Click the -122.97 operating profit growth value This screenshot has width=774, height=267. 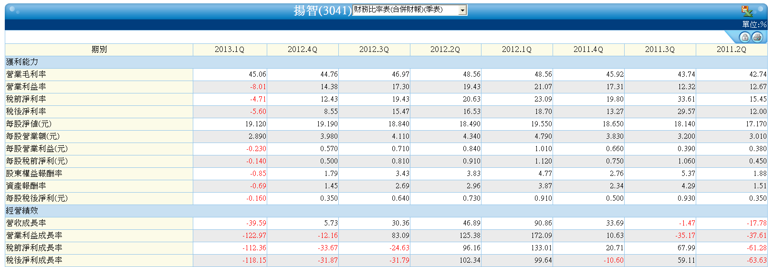pyautogui.click(x=254, y=236)
